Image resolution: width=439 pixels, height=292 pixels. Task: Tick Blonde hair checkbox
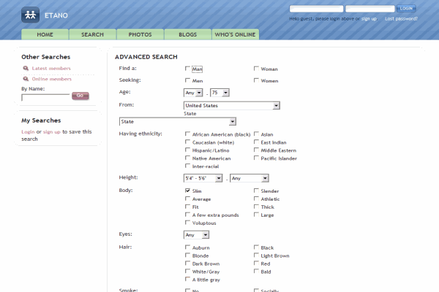(187, 255)
